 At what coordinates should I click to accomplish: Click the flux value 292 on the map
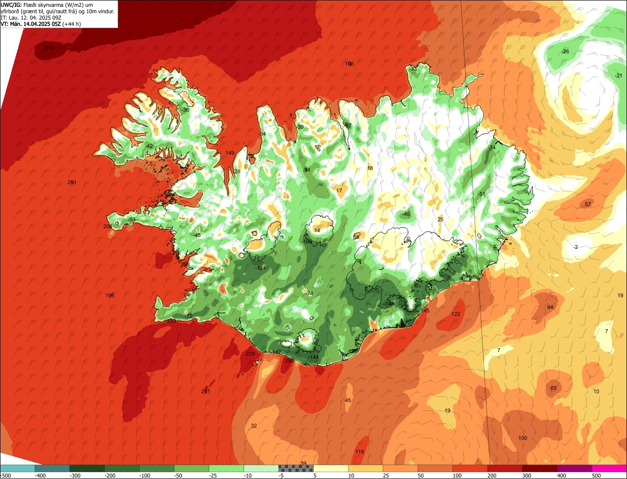(x=289, y=360)
